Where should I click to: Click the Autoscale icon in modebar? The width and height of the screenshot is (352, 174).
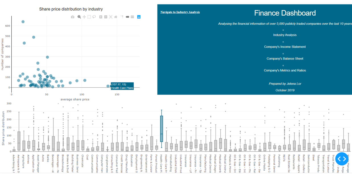click(111, 17)
